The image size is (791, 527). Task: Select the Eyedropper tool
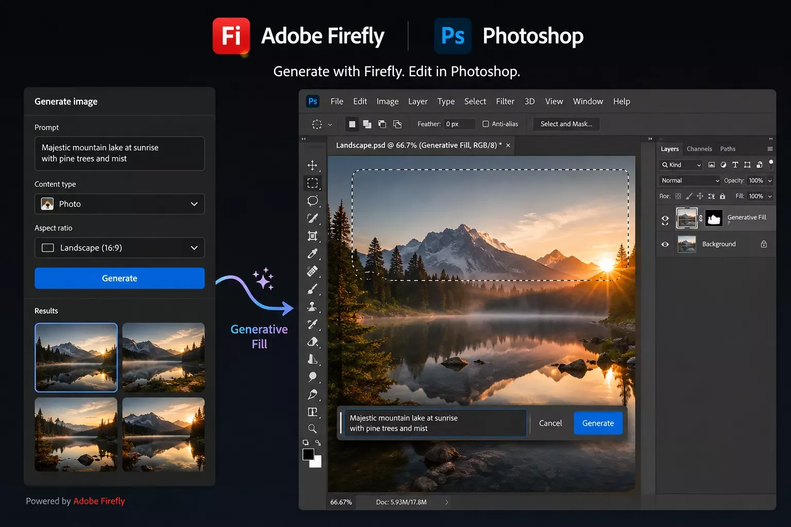tap(312, 254)
